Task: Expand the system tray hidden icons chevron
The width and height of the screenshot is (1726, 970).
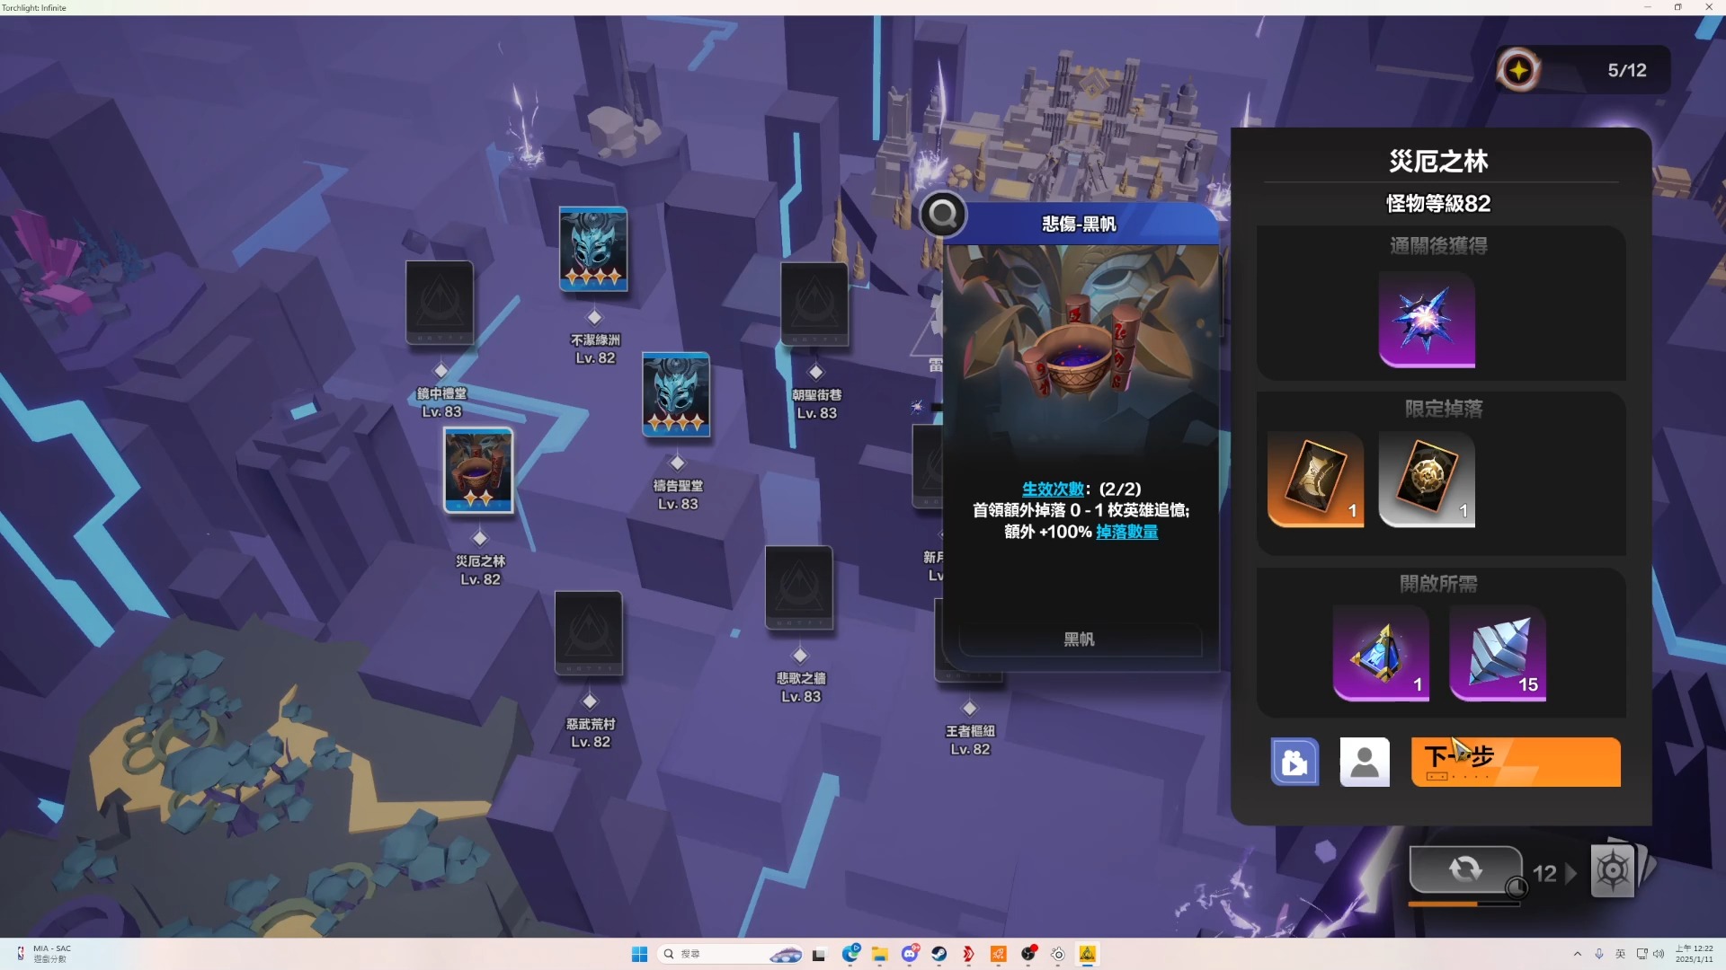Action: coord(1578,954)
